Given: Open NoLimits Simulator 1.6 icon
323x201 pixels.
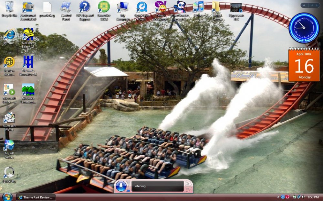Looking at the screenshot, I should (x=28, y=62).
